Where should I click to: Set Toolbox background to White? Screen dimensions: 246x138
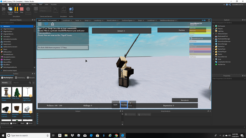11,123
